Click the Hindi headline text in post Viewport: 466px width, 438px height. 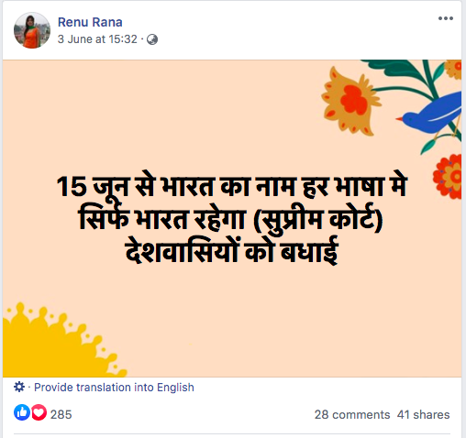click(232, 219)
